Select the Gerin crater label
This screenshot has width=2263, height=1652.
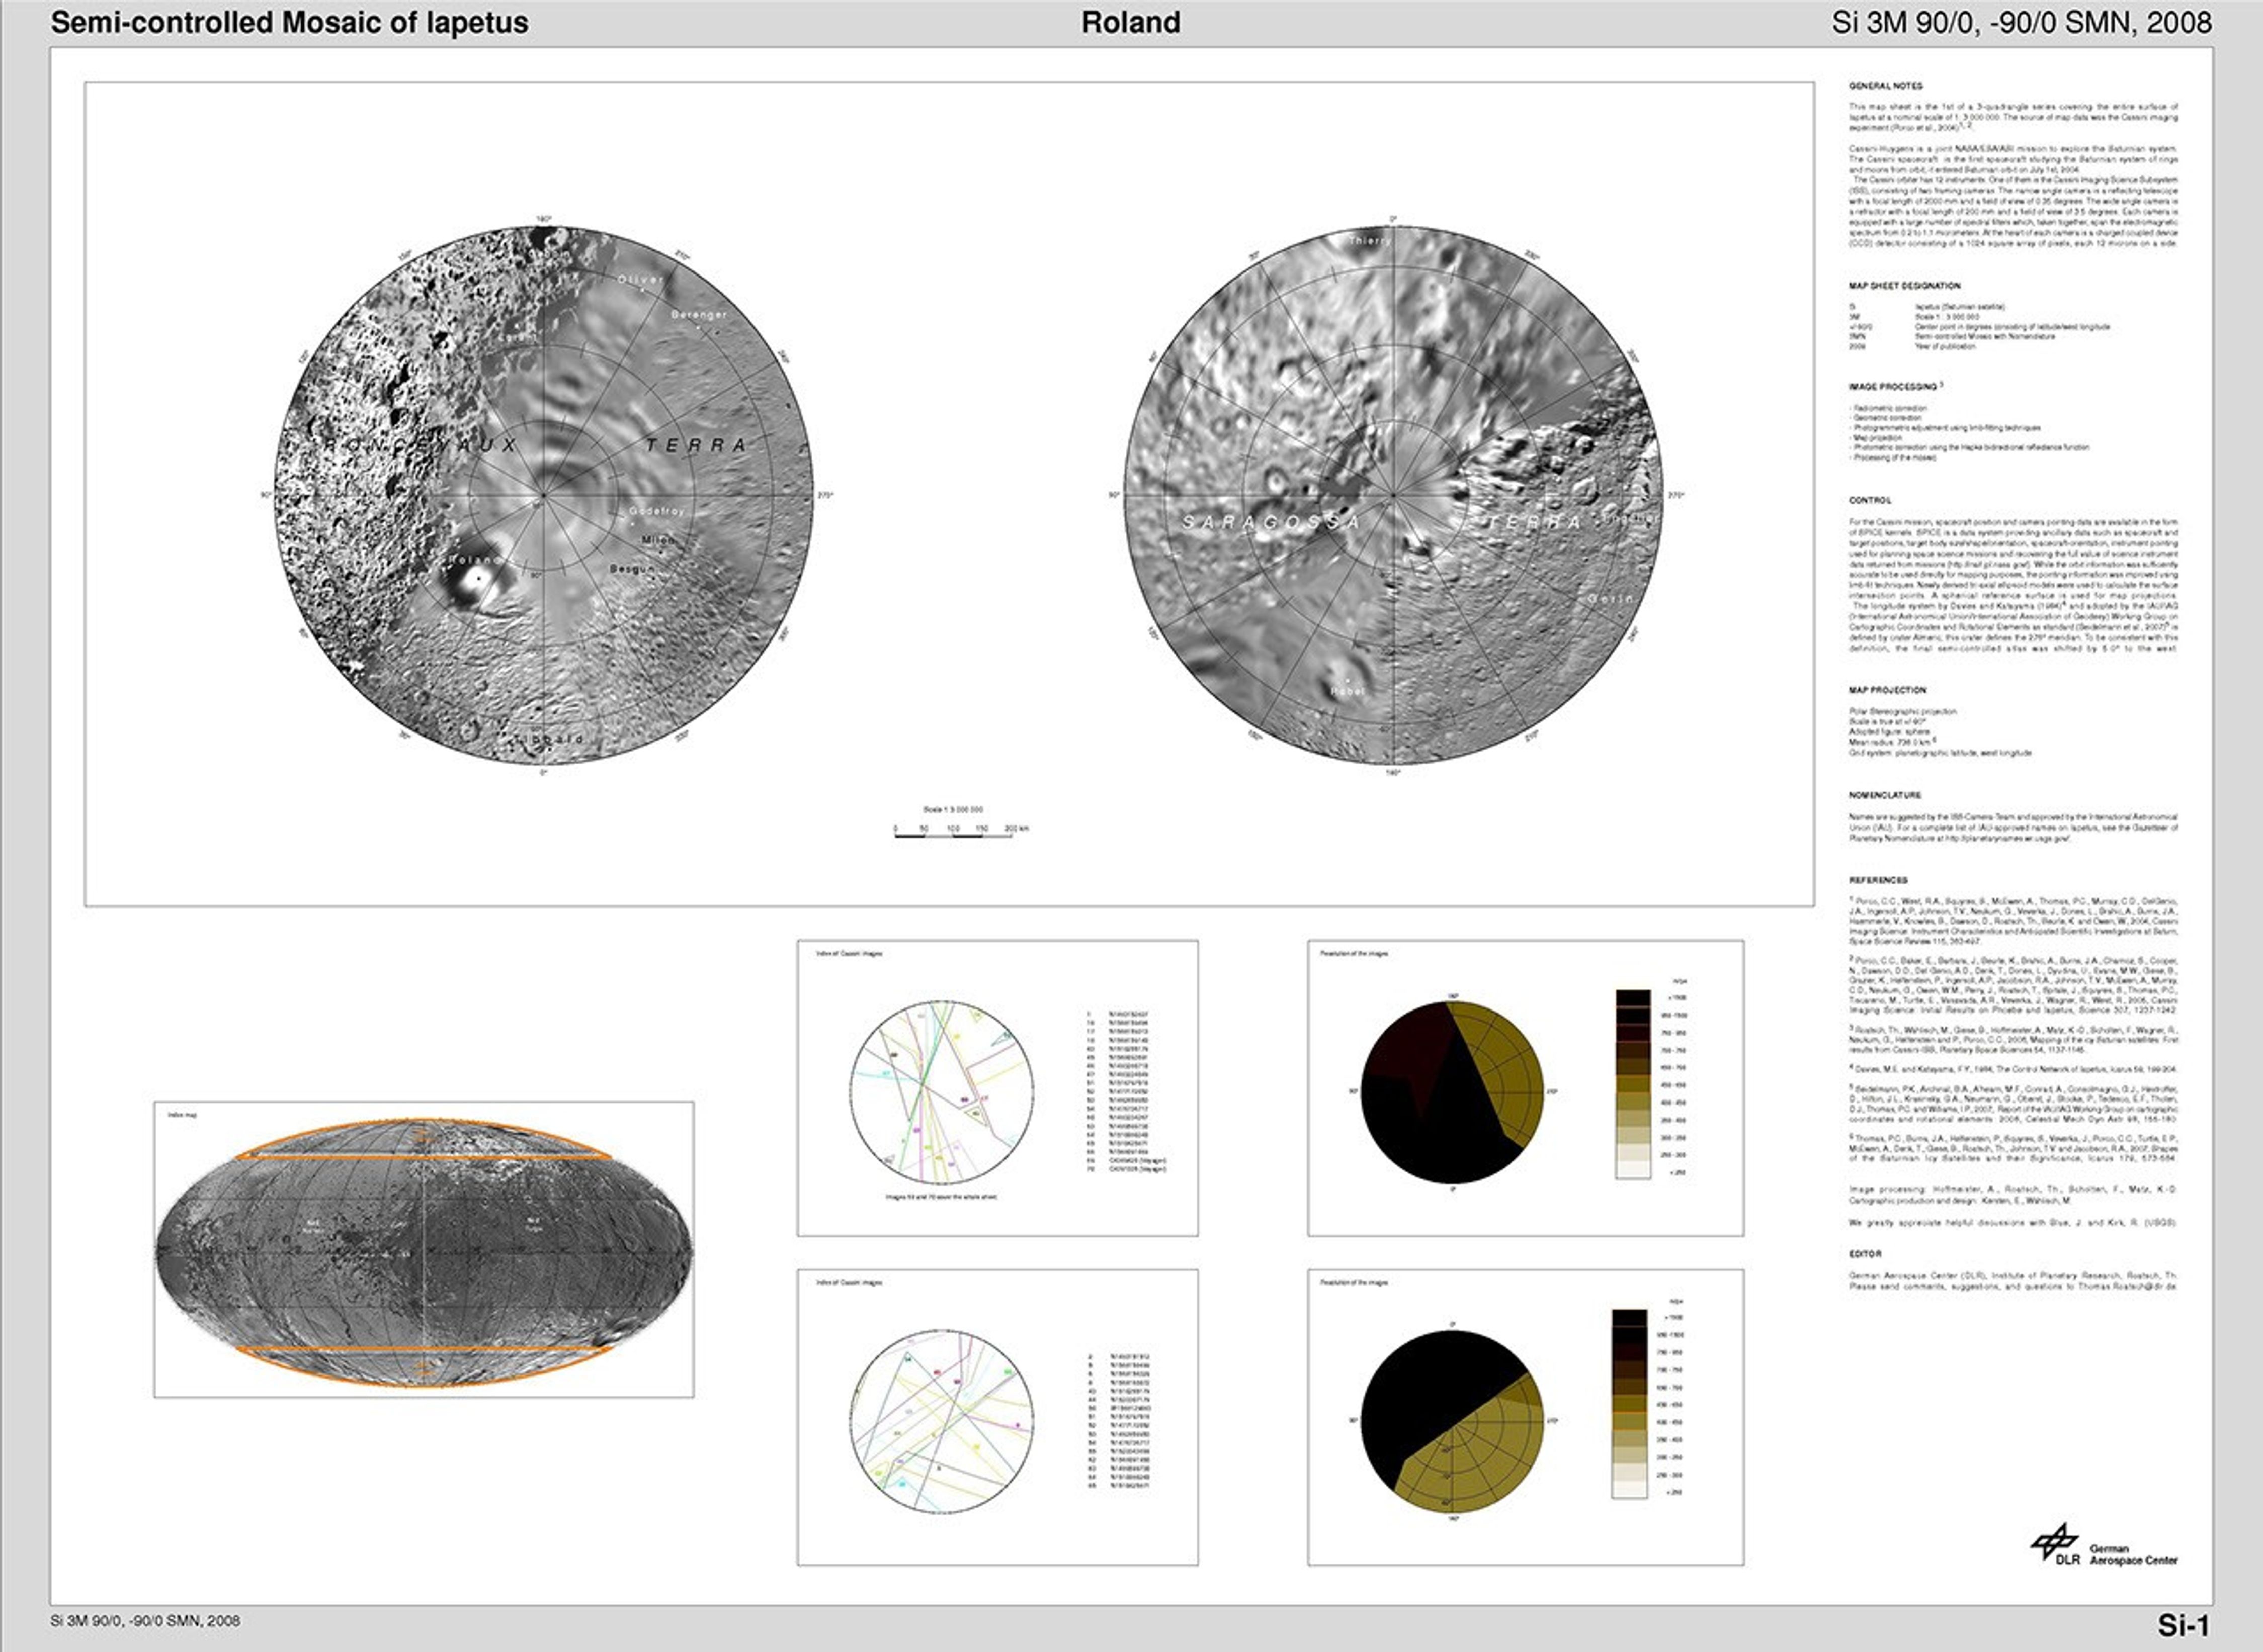tap(1610, 599)
